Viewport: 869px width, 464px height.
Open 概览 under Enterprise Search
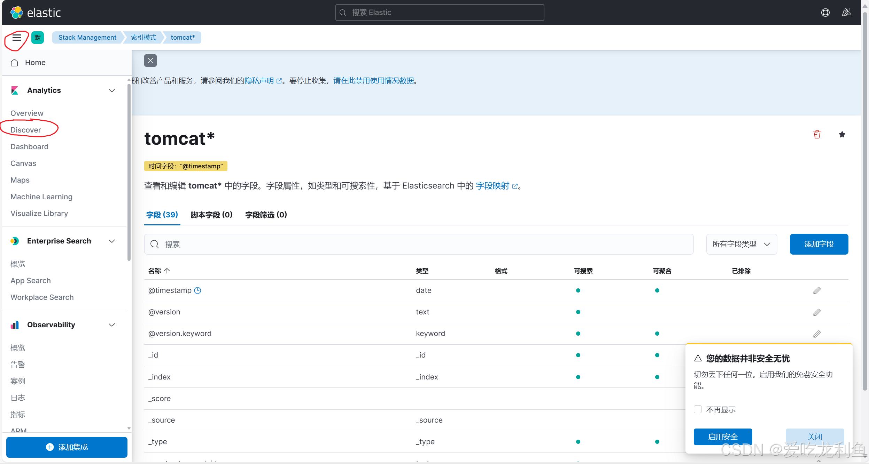pyautogui.click(x=18, y=264)
